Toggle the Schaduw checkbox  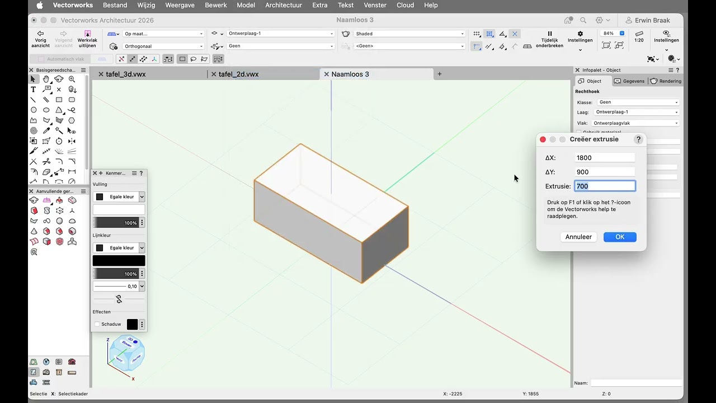pyautogui.click(x=97, y=324)
